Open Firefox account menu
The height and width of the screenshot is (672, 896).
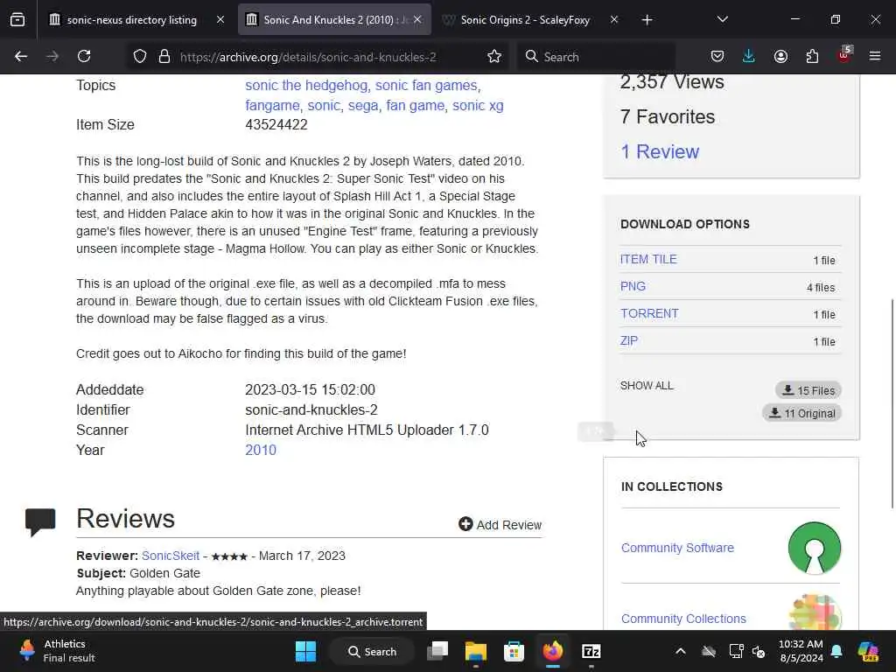tap(780, 57)
